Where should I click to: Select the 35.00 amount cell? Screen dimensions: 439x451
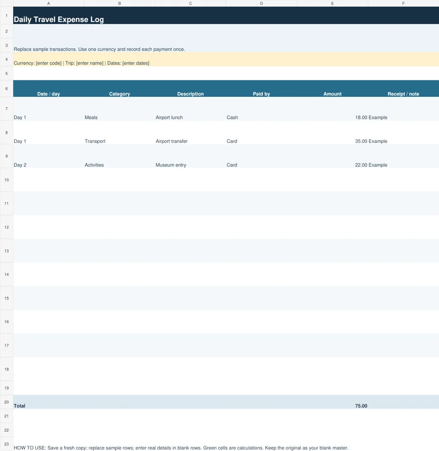332,133
